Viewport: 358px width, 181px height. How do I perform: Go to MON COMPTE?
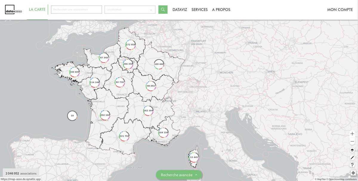coord(340,10)
